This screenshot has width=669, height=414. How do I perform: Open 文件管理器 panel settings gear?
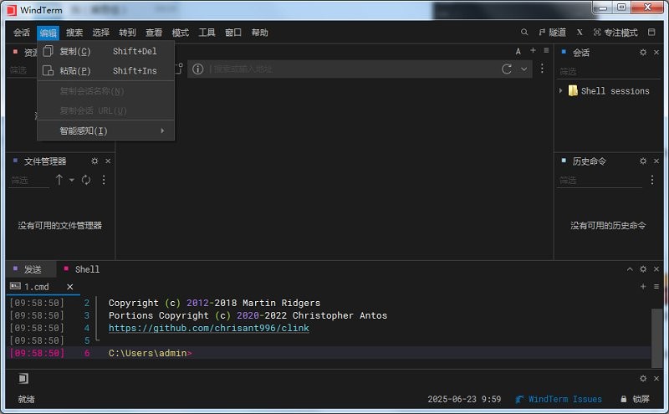click(x=94, y=161)
